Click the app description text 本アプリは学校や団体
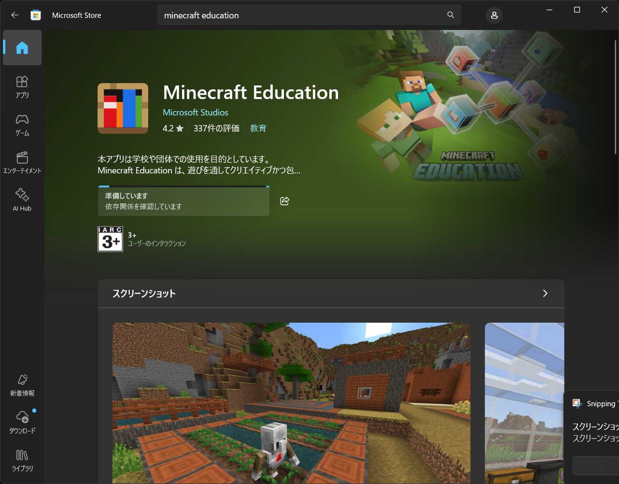This screenshot has width=619, height=484. tap(199, 165)
